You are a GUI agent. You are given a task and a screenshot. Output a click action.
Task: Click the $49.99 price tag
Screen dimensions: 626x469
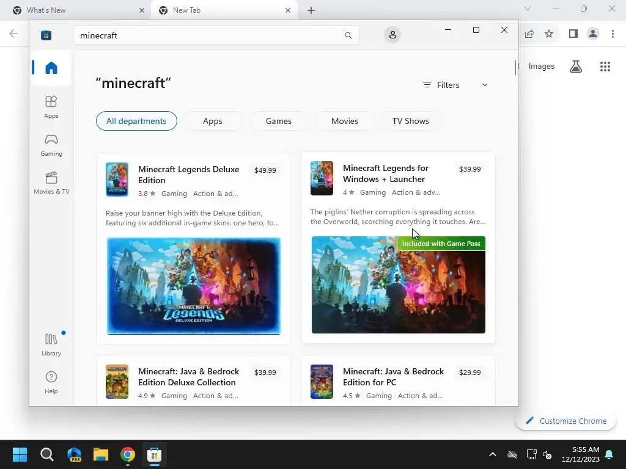265,170
